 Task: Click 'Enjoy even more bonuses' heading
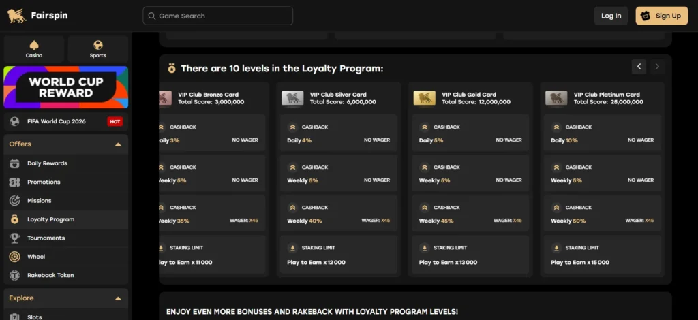click(312, 312)
